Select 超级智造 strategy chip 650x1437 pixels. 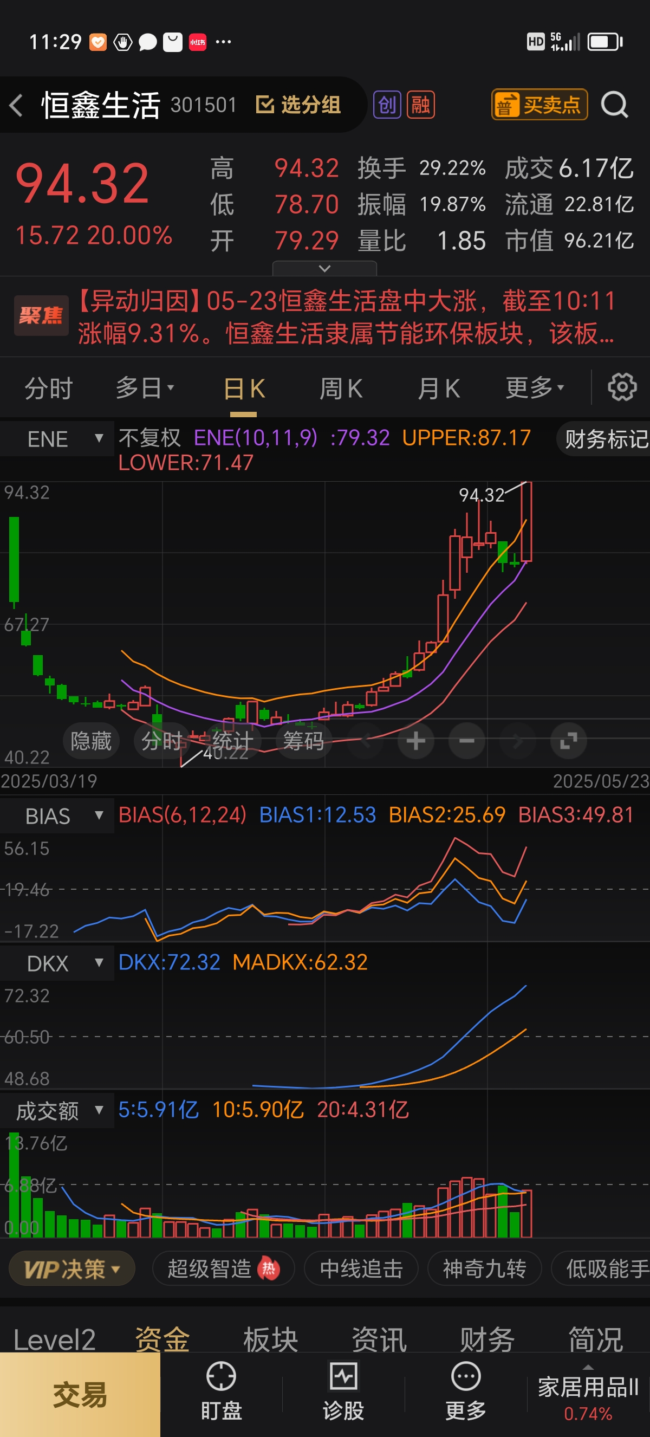(223, 1269)
